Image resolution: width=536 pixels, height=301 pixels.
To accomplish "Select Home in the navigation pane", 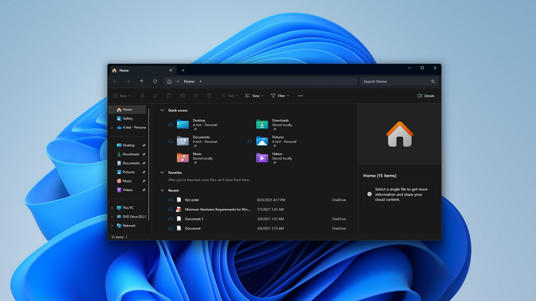I will click(x=128, y=109).
